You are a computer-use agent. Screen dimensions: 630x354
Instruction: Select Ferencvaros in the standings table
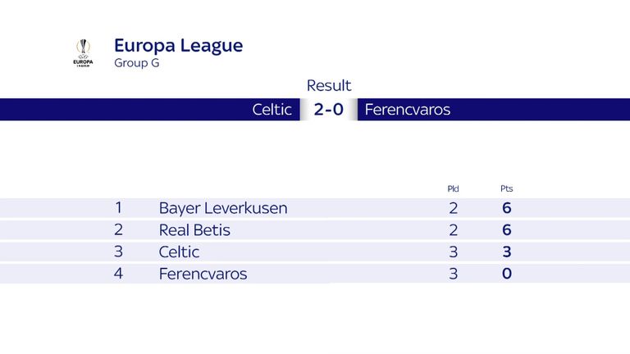[x=203, y=274]
